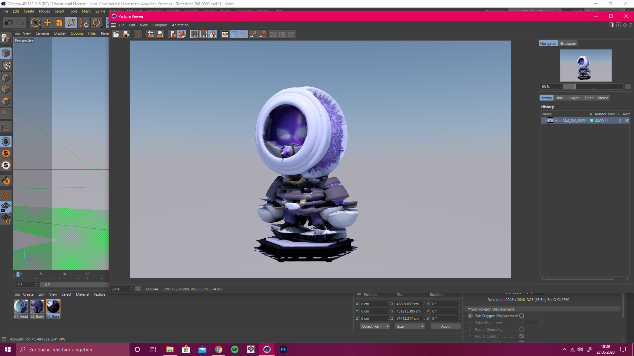Click the Set as B compare icon
Viewport: 634px width, 356px height.
(x=263, y=34)
